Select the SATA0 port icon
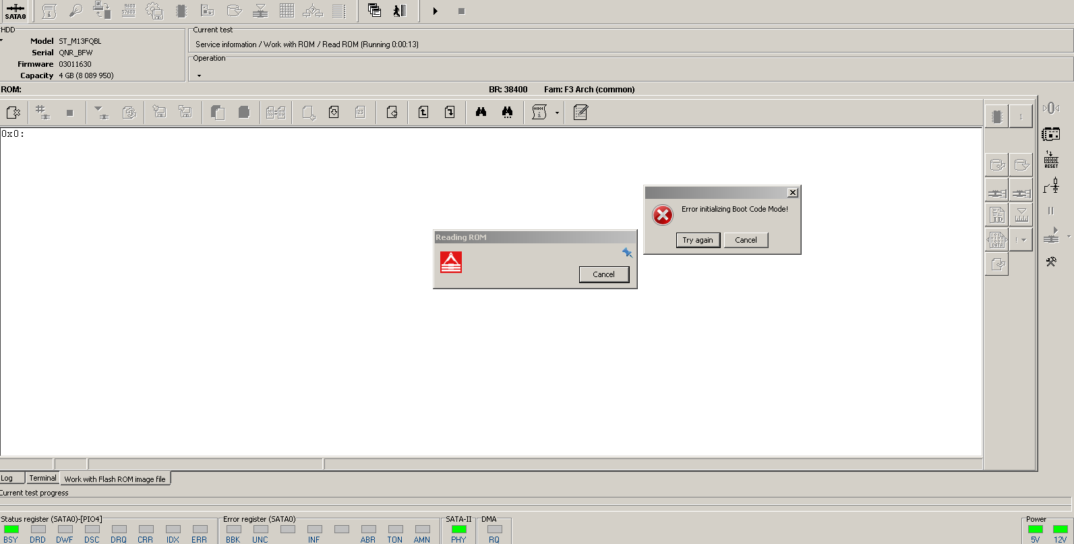The image size is (1074, 544). 15,11
